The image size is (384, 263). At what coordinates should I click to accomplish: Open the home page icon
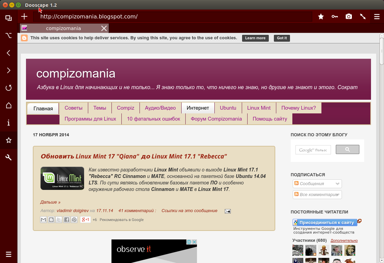click(9, 106)
